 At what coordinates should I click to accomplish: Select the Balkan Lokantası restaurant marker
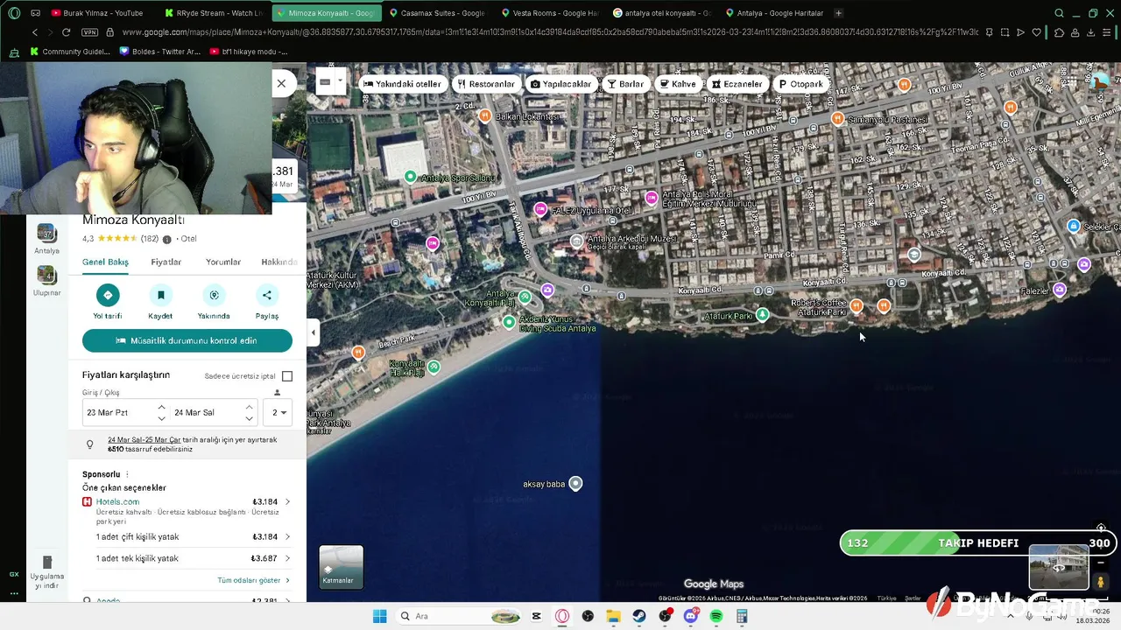click(485, 115)
